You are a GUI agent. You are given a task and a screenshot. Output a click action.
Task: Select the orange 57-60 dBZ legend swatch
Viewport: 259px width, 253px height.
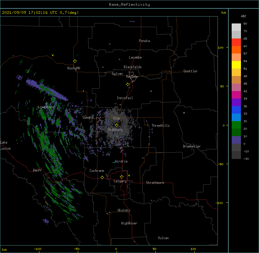(236, 50)
